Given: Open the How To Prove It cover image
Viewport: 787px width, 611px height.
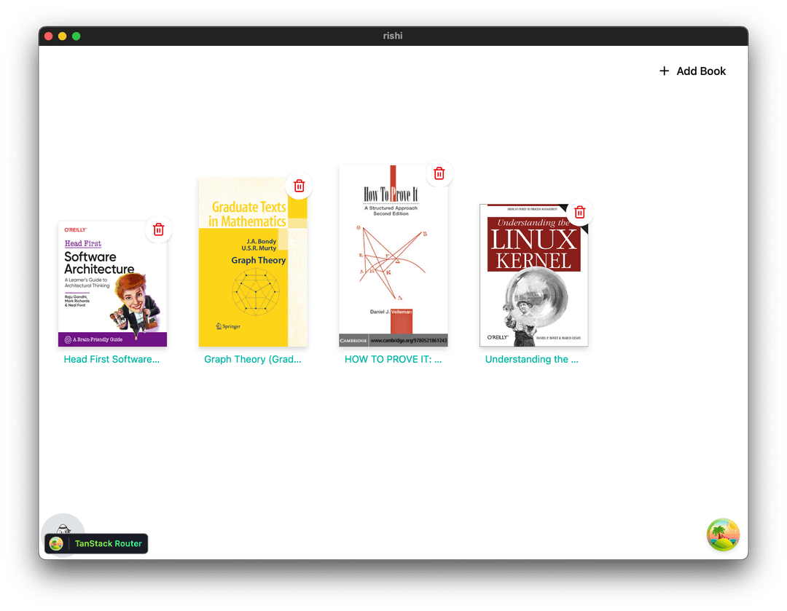Looking at the screenshot, I should [x=393, y=256].
